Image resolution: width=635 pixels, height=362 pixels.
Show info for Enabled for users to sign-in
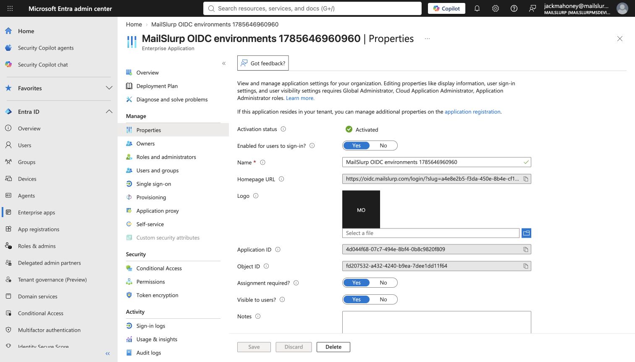click(312, 146)
